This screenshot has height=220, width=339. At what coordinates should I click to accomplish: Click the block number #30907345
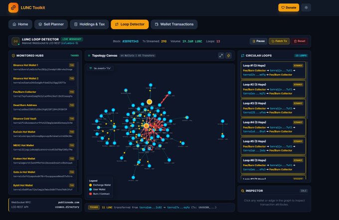pyautogui.click(x=131, y=41)
